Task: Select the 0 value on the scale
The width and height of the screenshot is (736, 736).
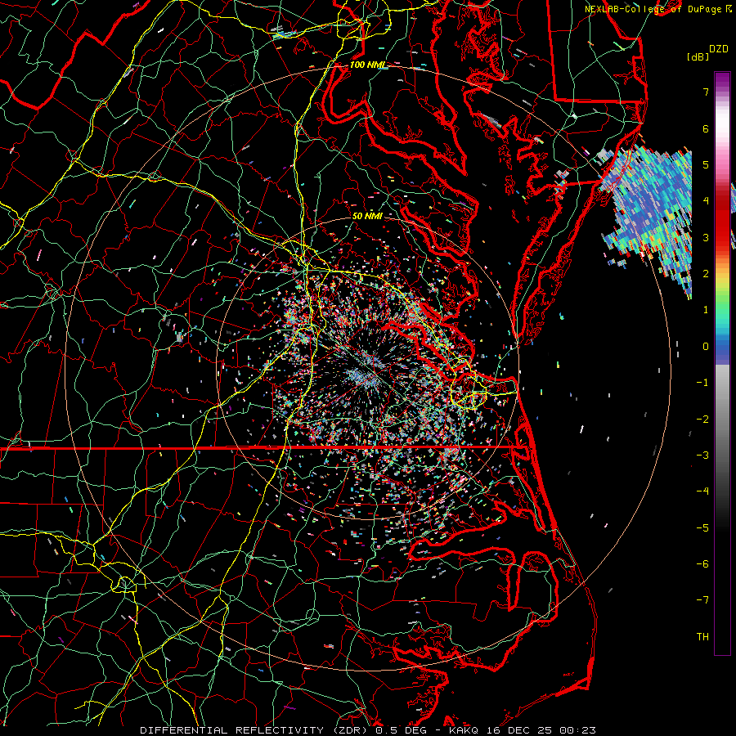Action: coord(706,347)
